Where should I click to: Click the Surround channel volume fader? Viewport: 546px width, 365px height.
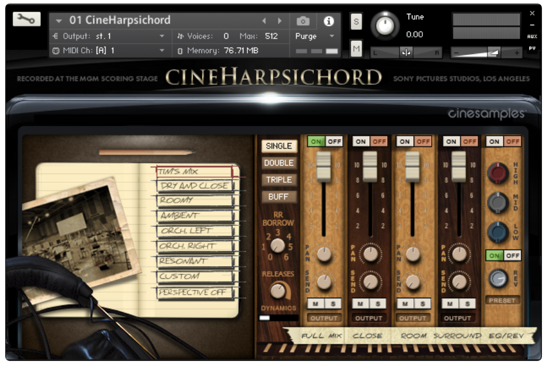(459, 166)
